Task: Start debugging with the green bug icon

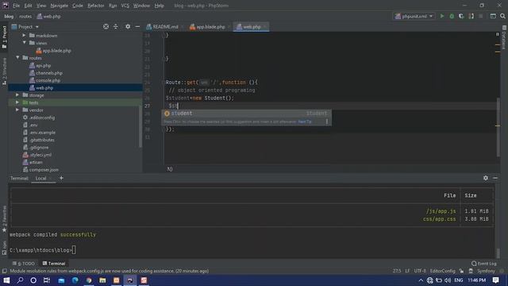Action: coord(452,16)
